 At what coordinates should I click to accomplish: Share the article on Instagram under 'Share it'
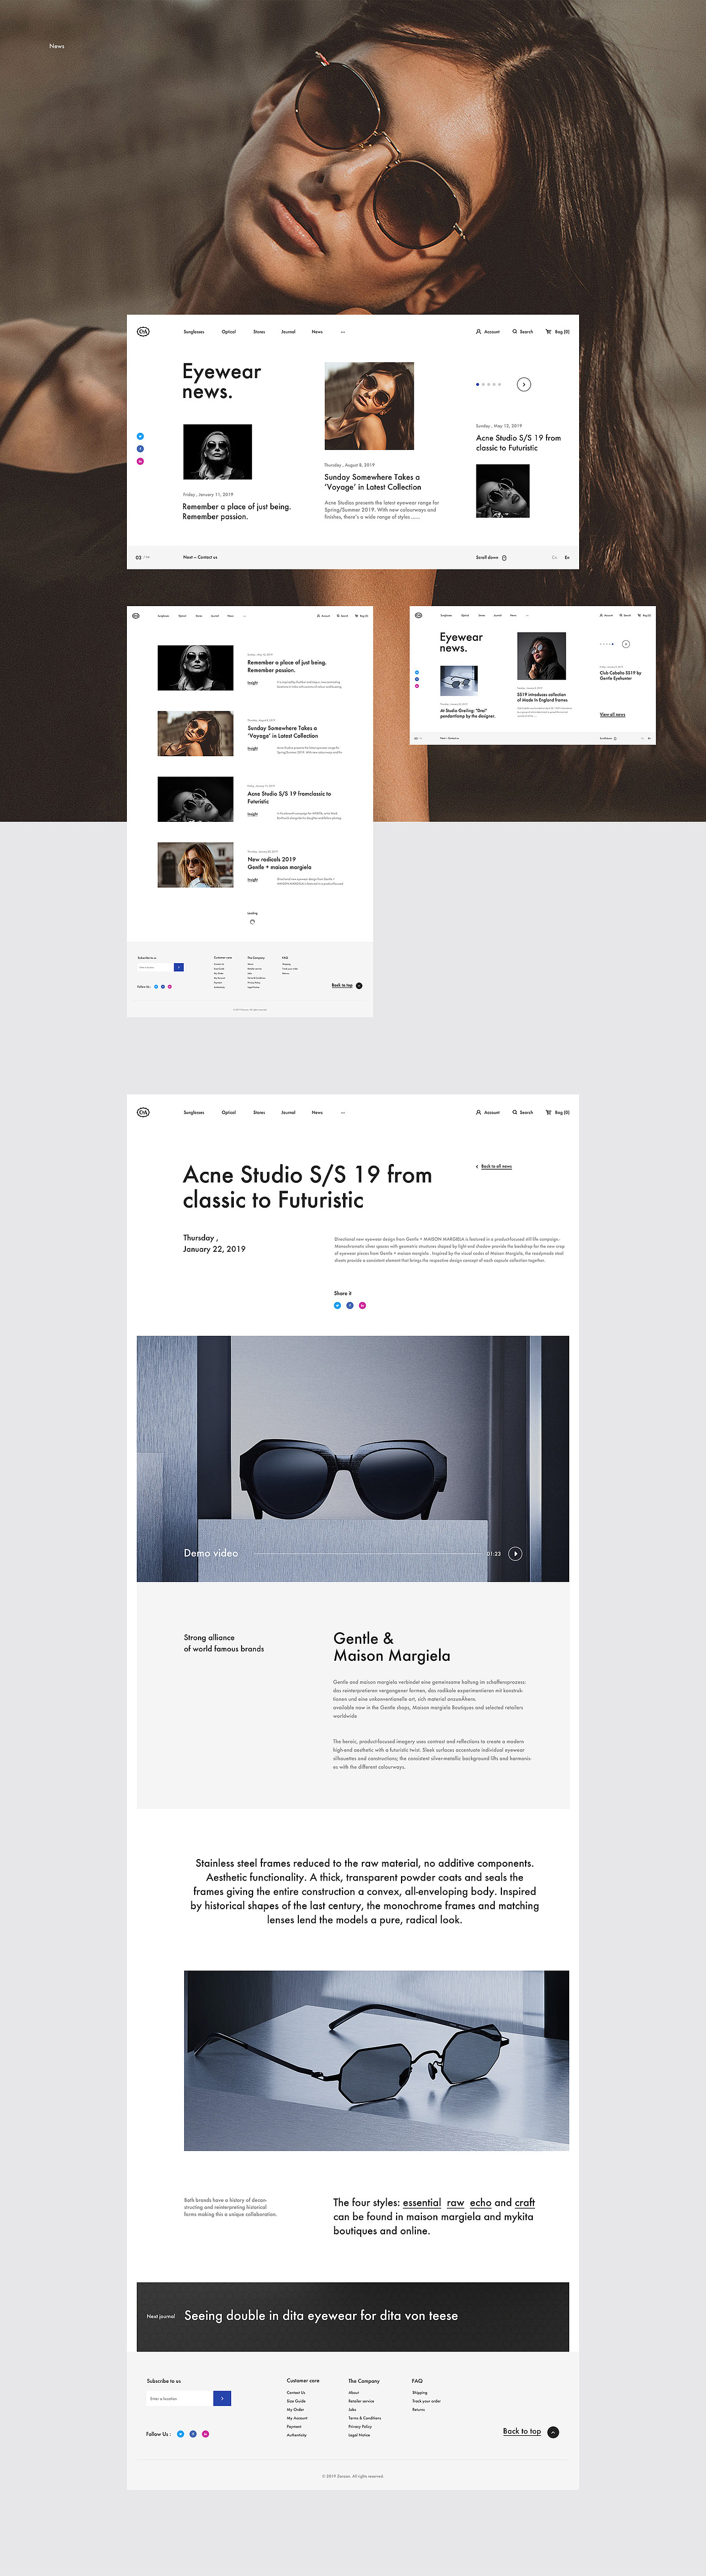[362, 1305]
